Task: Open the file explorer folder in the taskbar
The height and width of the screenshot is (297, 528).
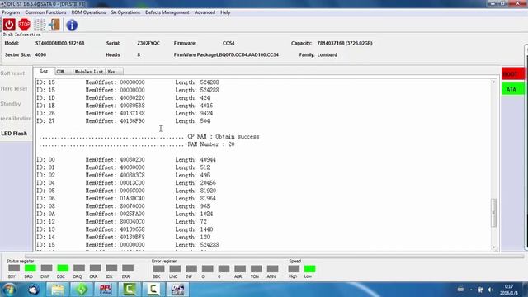Action: pyautogui.click(x=58, y=290)
